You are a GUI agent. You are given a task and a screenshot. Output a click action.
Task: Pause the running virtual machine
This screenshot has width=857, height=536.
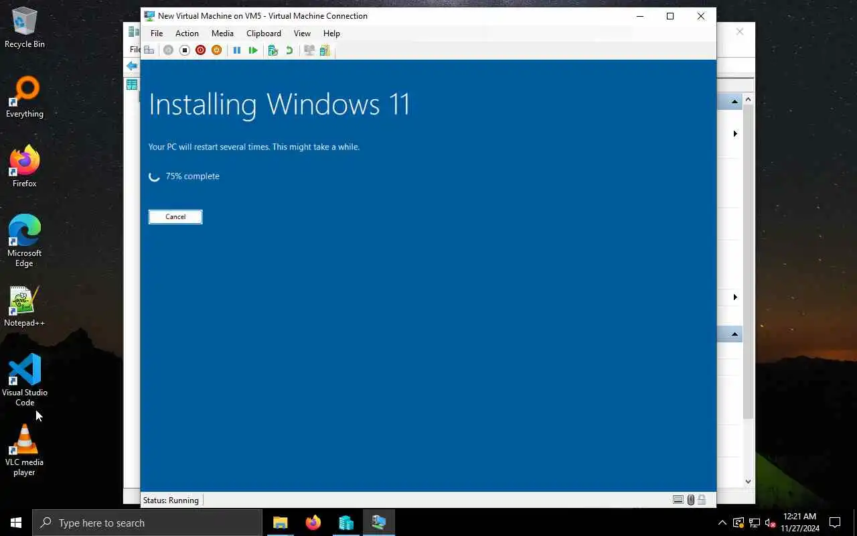(237, 50)
